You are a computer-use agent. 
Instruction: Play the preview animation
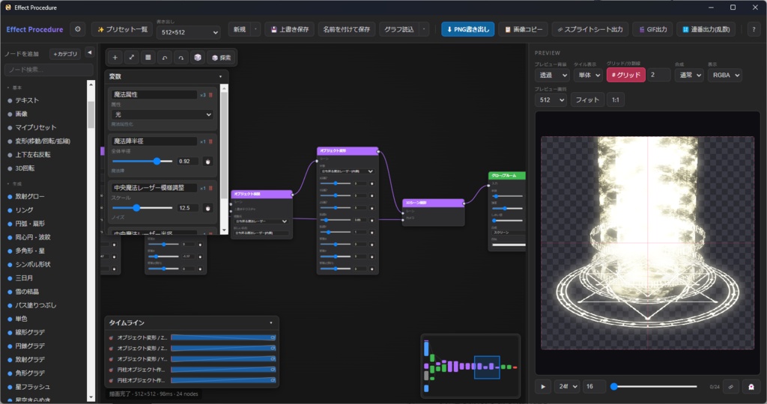coord(543,386)
